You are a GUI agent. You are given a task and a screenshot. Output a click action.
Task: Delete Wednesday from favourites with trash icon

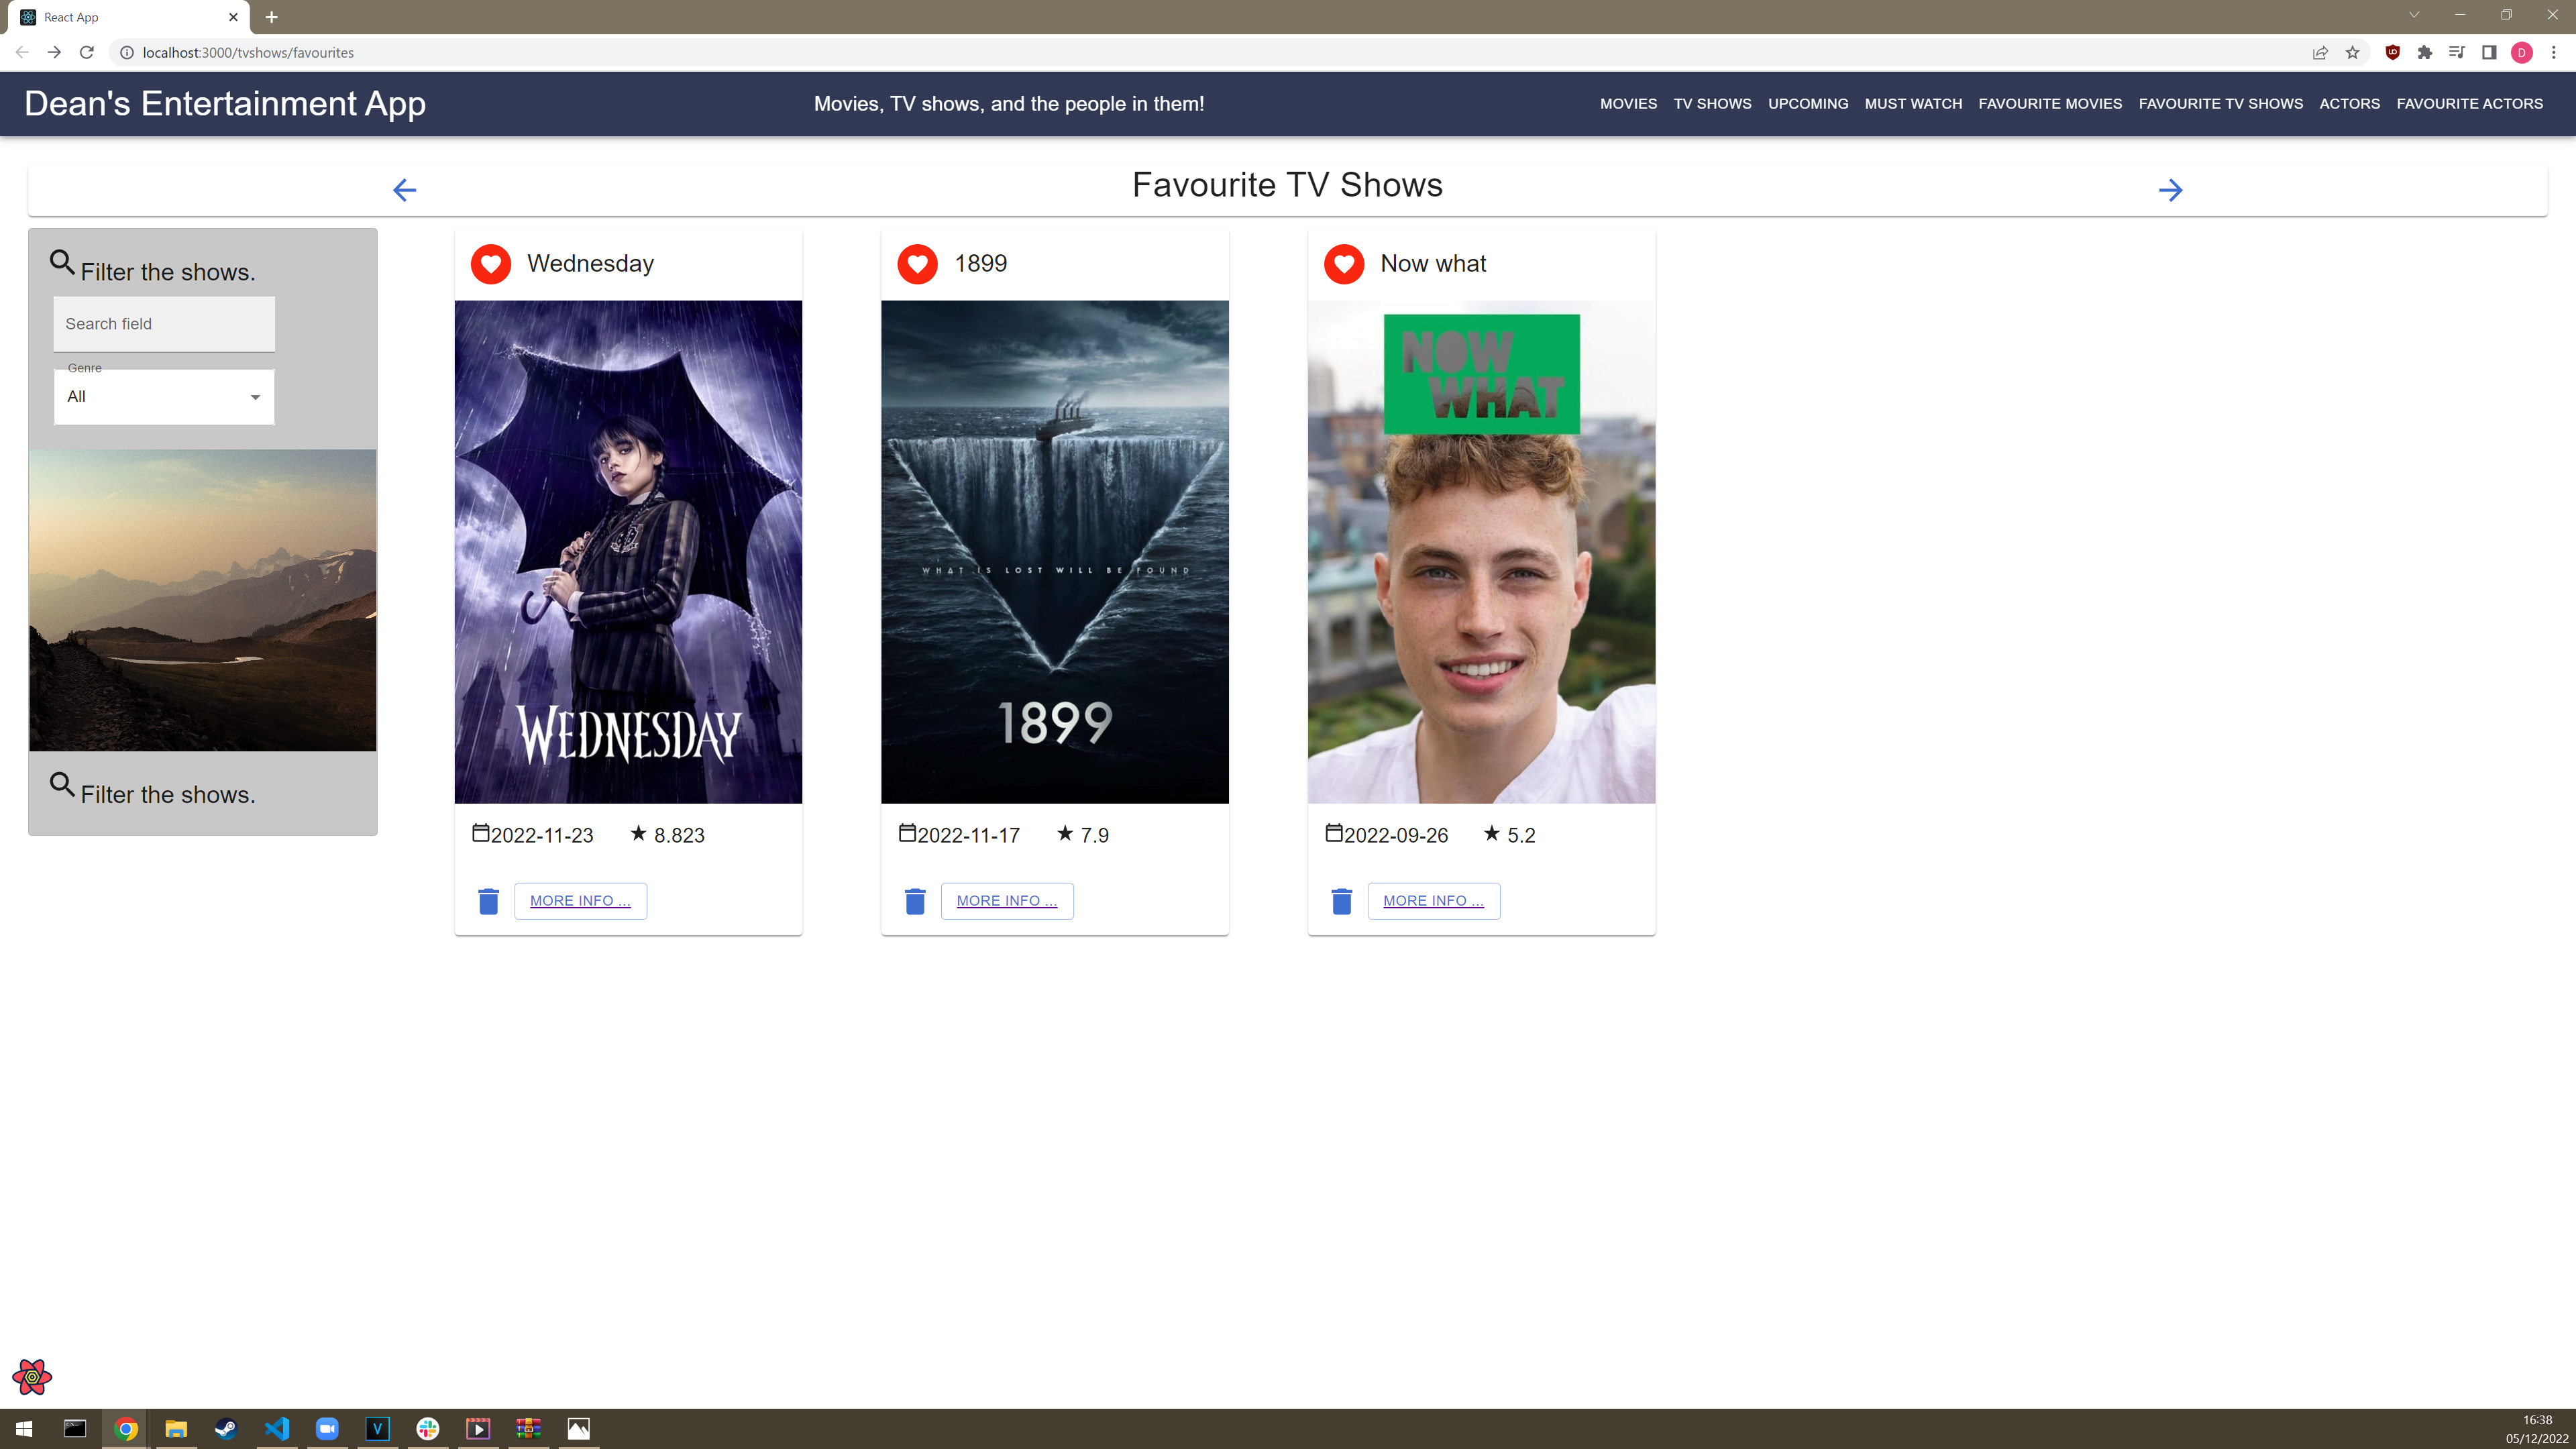(488, 901)
